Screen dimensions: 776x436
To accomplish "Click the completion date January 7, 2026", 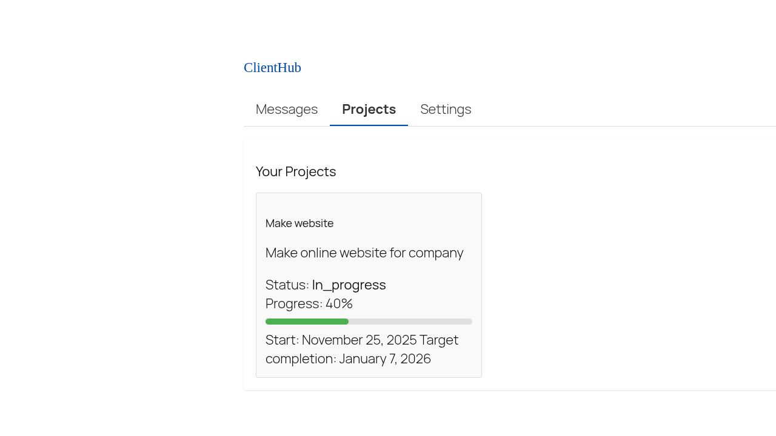I will [384, 359].
